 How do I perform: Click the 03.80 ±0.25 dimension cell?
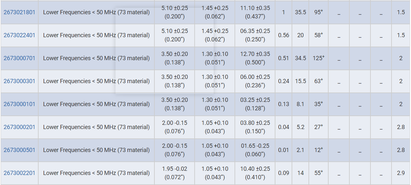click(255, 127)
